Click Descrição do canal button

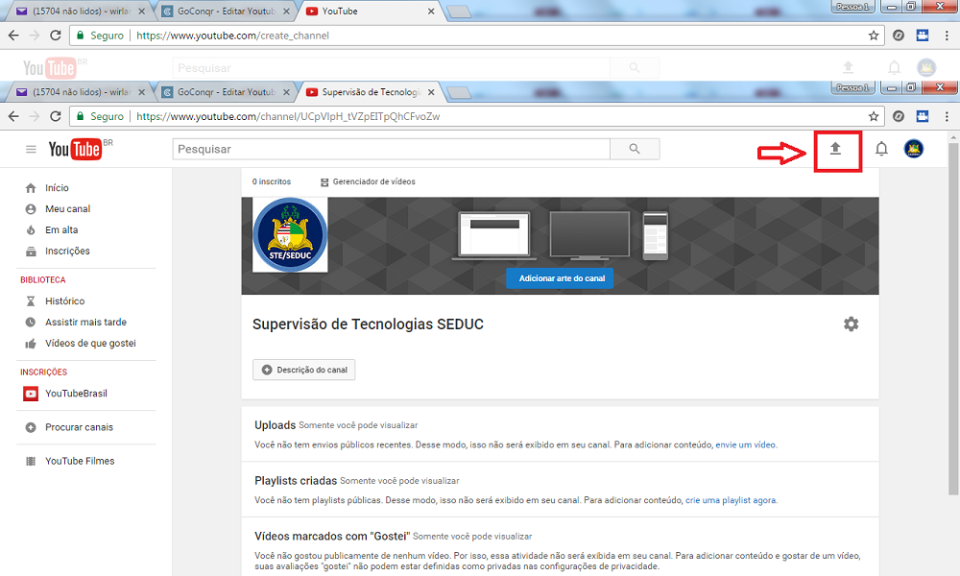304,370
